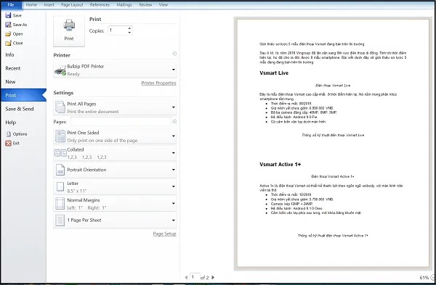Click the Save As icon
436x285 pixels.
(8, 25)
